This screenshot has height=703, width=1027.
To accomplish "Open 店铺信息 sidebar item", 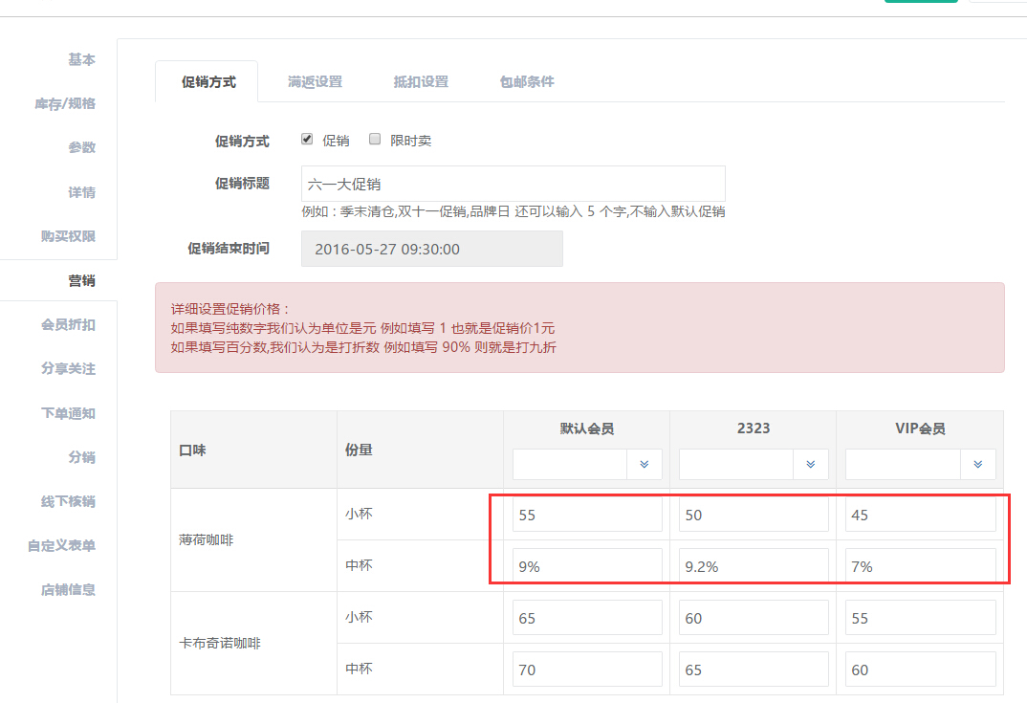I will (68, 589).
